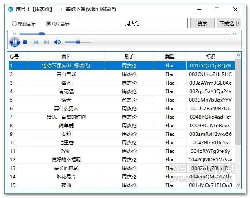Click the 下载选中 button
This screenshot has height=198, width=250.
[229, 23]
